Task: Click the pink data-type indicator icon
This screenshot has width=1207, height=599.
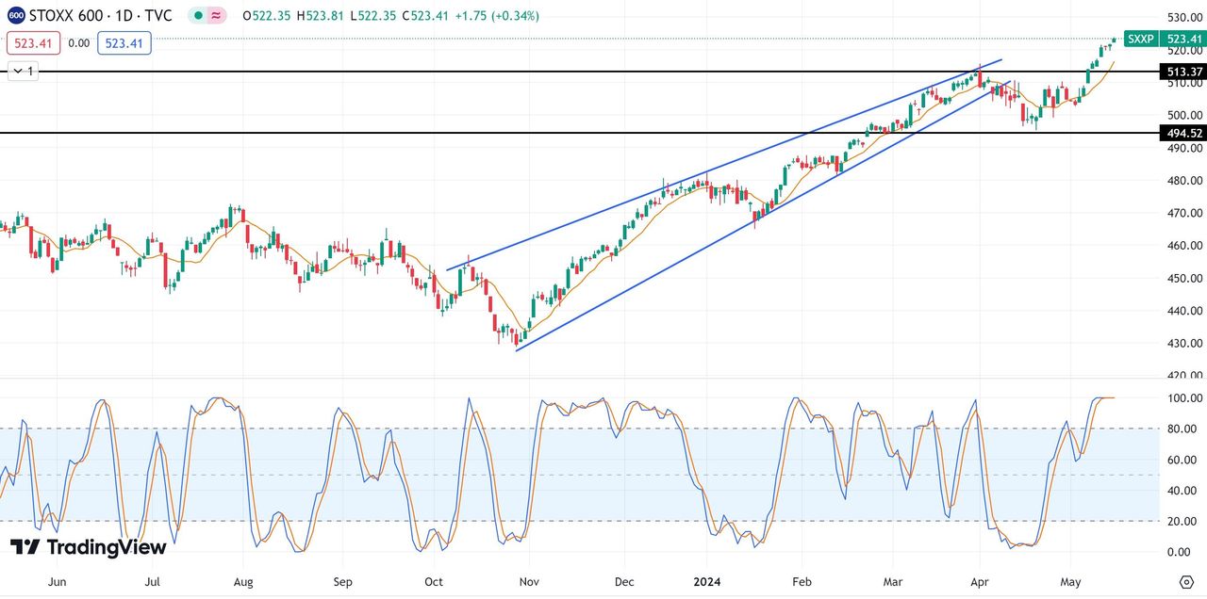Action: coord(217,16)
